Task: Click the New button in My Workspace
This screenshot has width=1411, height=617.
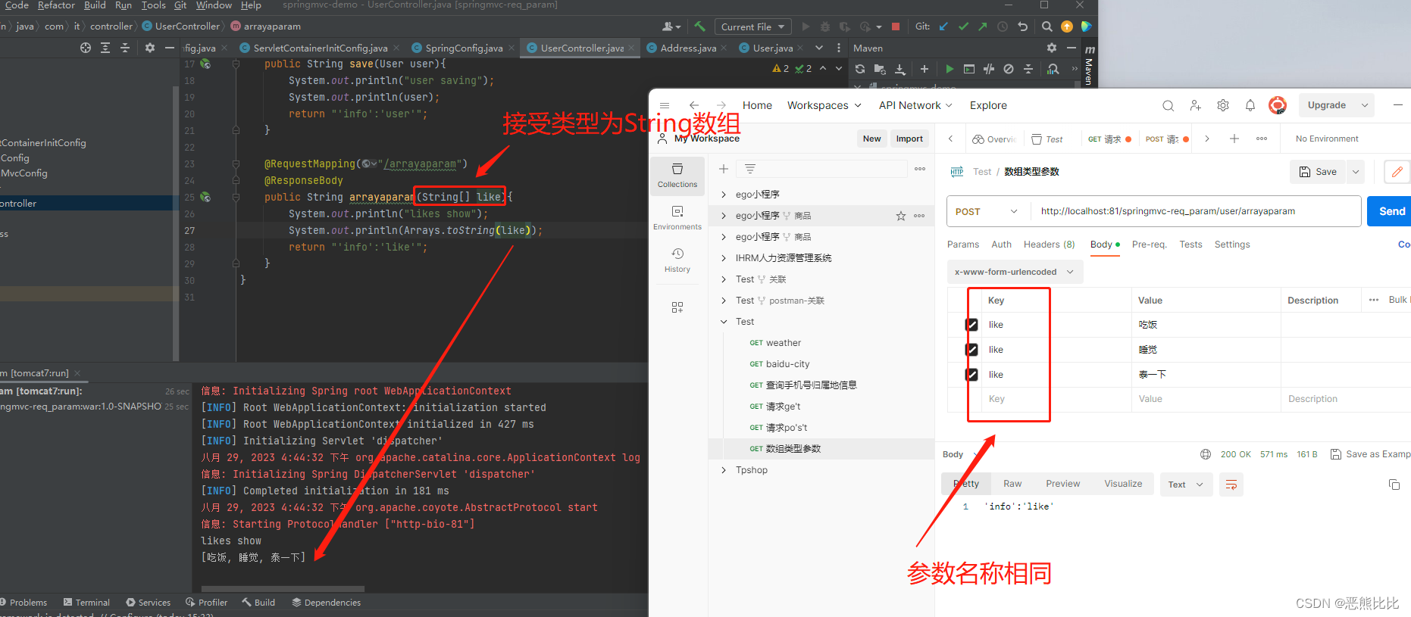Action: tap(871, 139)
